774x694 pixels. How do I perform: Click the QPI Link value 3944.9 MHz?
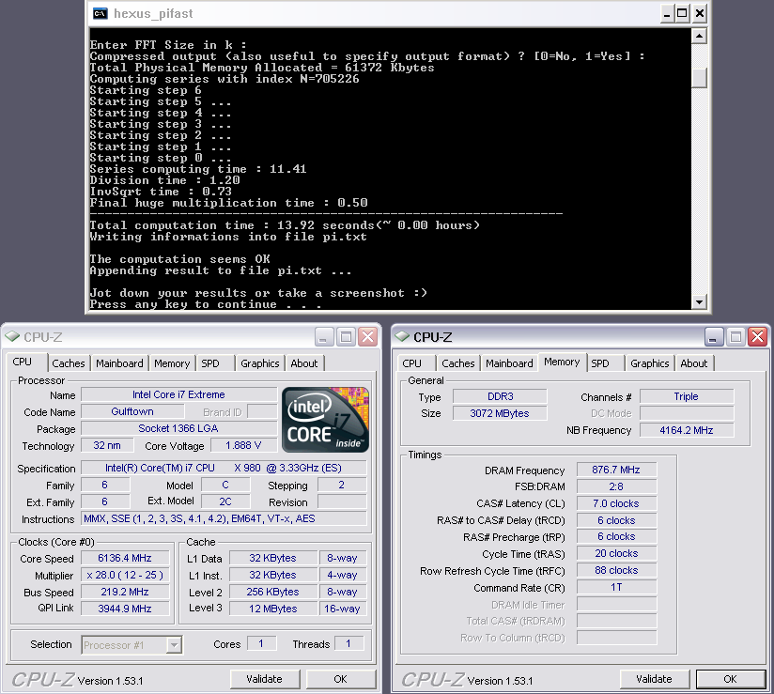pyautogui.click(x=125, y=609)
